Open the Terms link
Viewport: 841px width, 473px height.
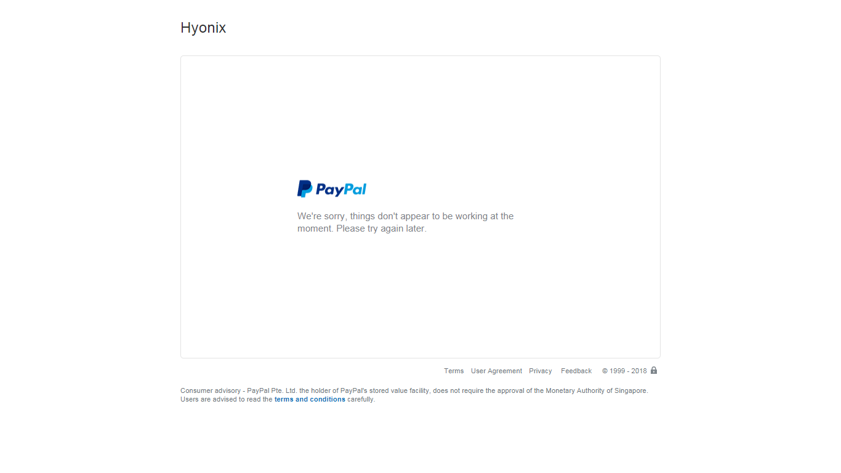pos(454,371)
